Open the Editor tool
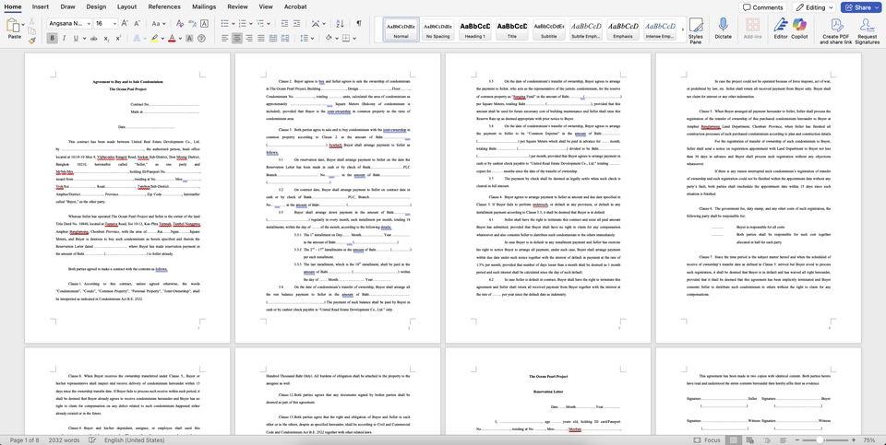 [x=781, y=29]
